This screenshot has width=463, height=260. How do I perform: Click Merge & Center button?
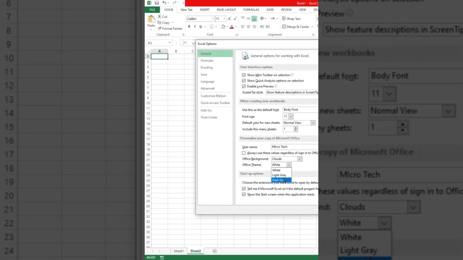(x=296, y=27)
